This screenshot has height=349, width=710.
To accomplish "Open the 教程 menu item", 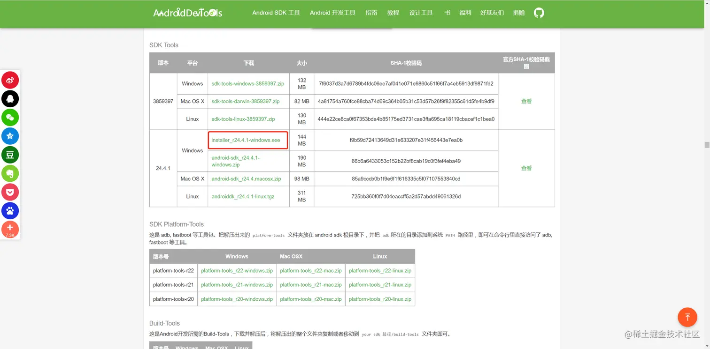I will [393, 13].
